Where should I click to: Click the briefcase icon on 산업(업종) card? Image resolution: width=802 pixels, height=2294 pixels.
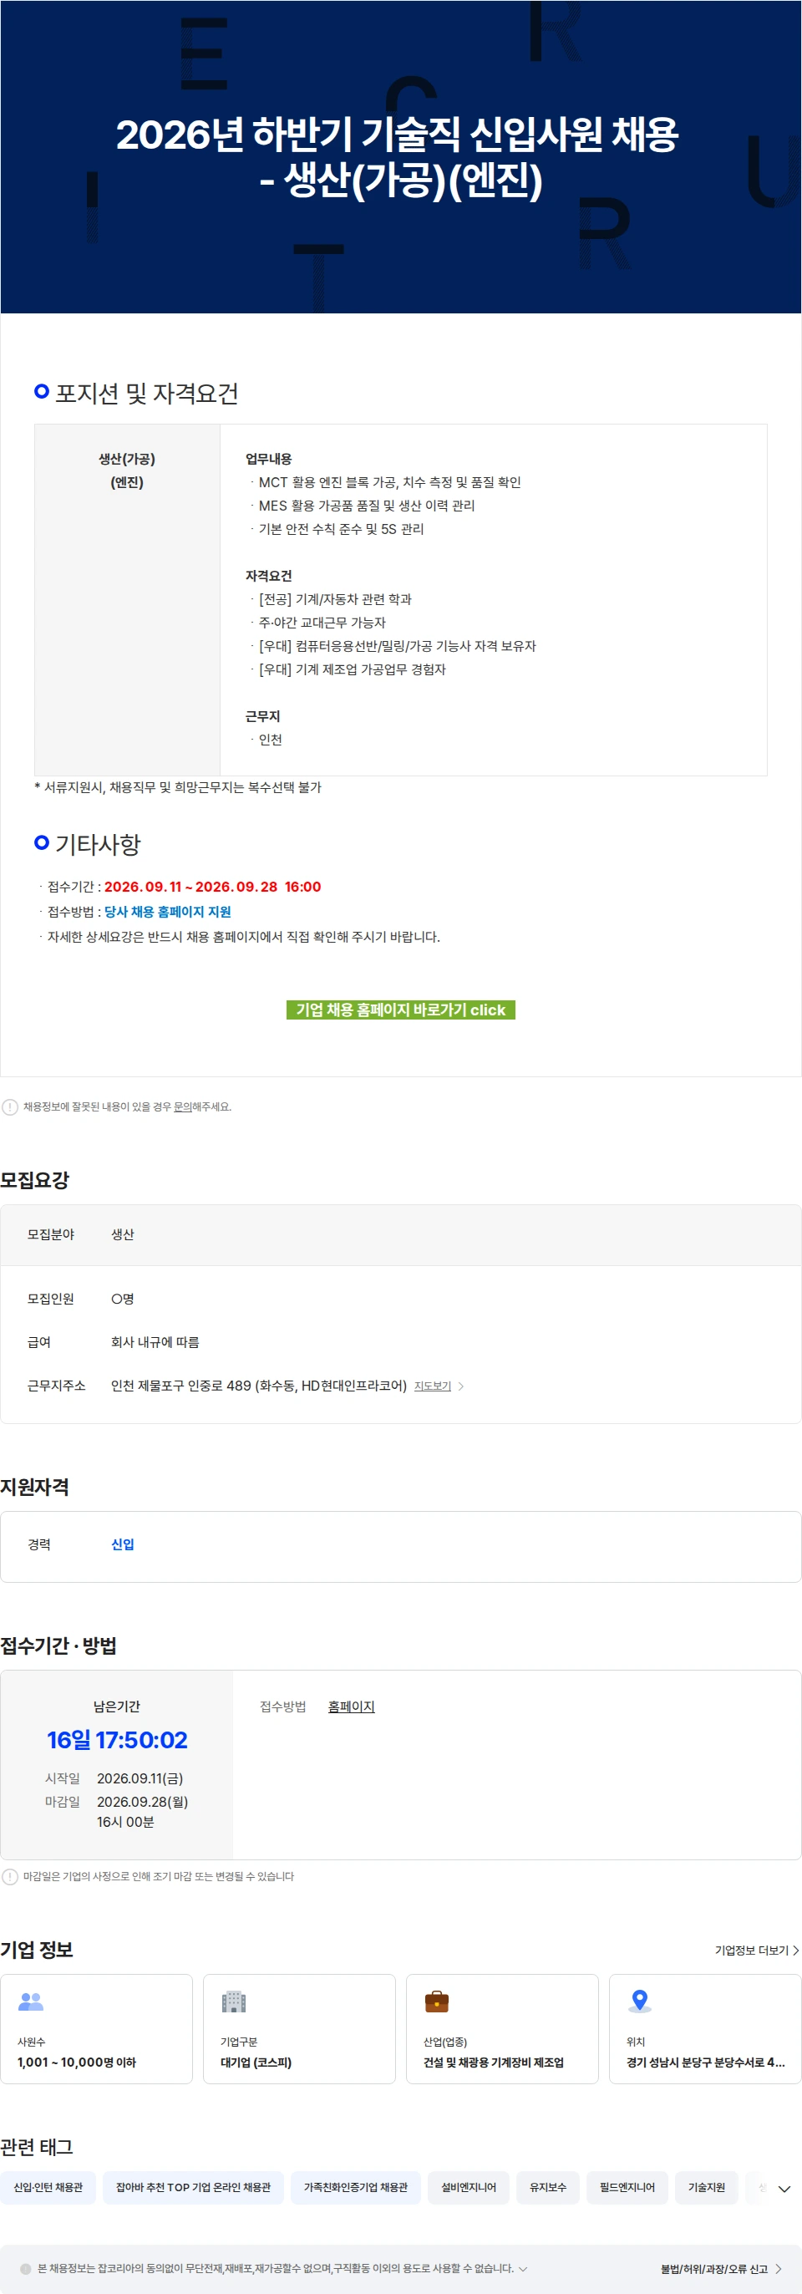[x=437, y=2002]
